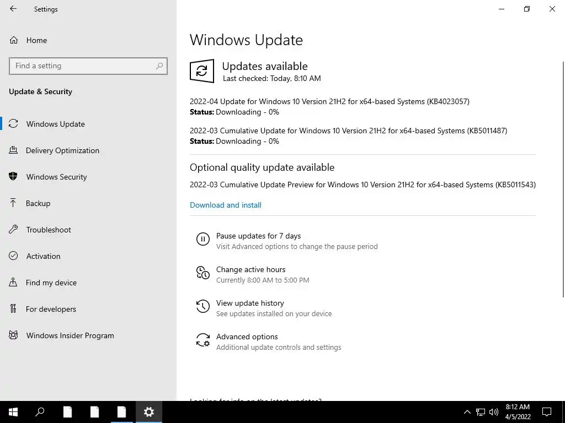565x423 pixels.
Task: Go back using the Settings back arrow
Action: click(x=13, y=9)
